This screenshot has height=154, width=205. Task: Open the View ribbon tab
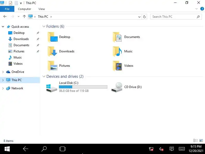pos(42,9)
